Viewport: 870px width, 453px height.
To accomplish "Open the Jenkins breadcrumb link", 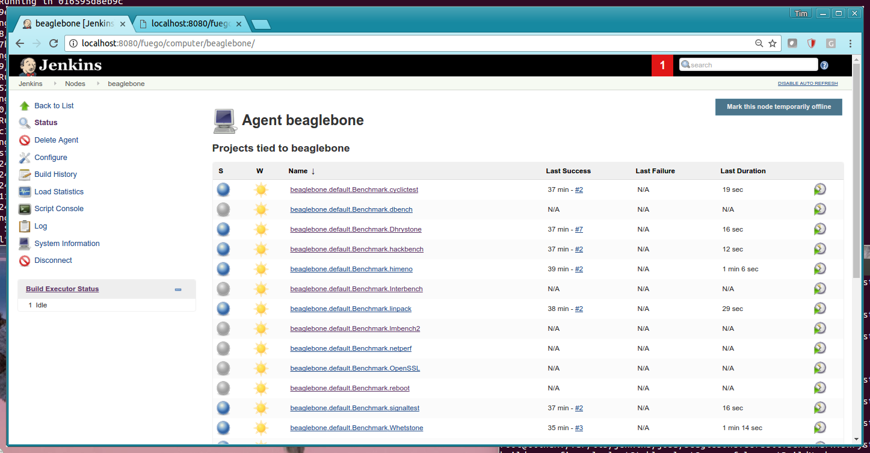I will [x=31, y=84].
